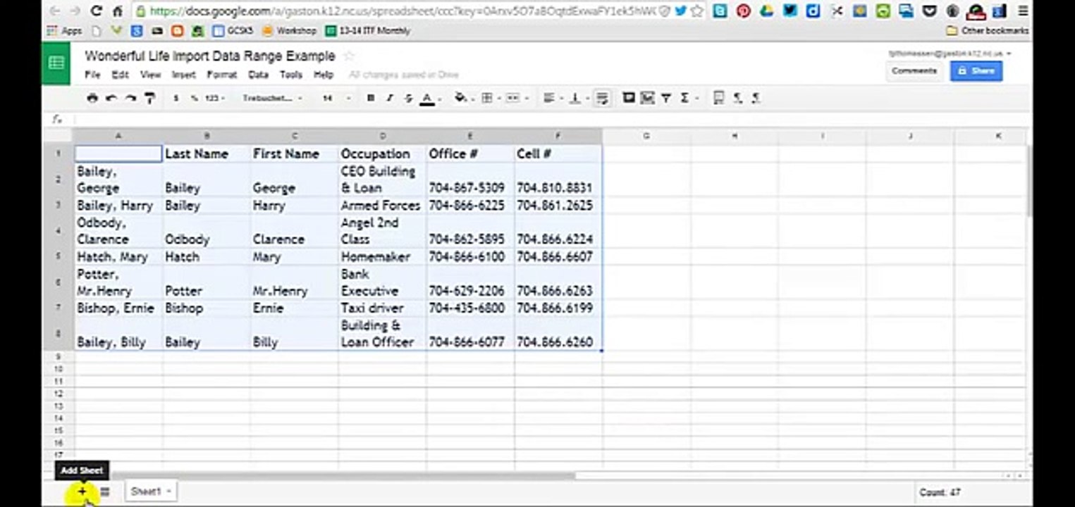Open the merge cells dropdown

pos(517,99)
